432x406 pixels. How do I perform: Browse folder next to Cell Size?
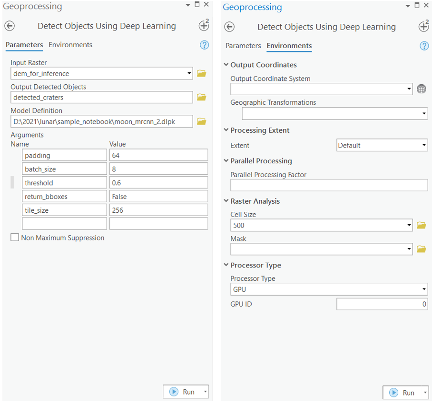(x=421, y=225)
